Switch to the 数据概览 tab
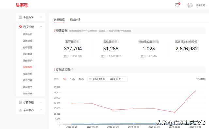 coord(59,20)
